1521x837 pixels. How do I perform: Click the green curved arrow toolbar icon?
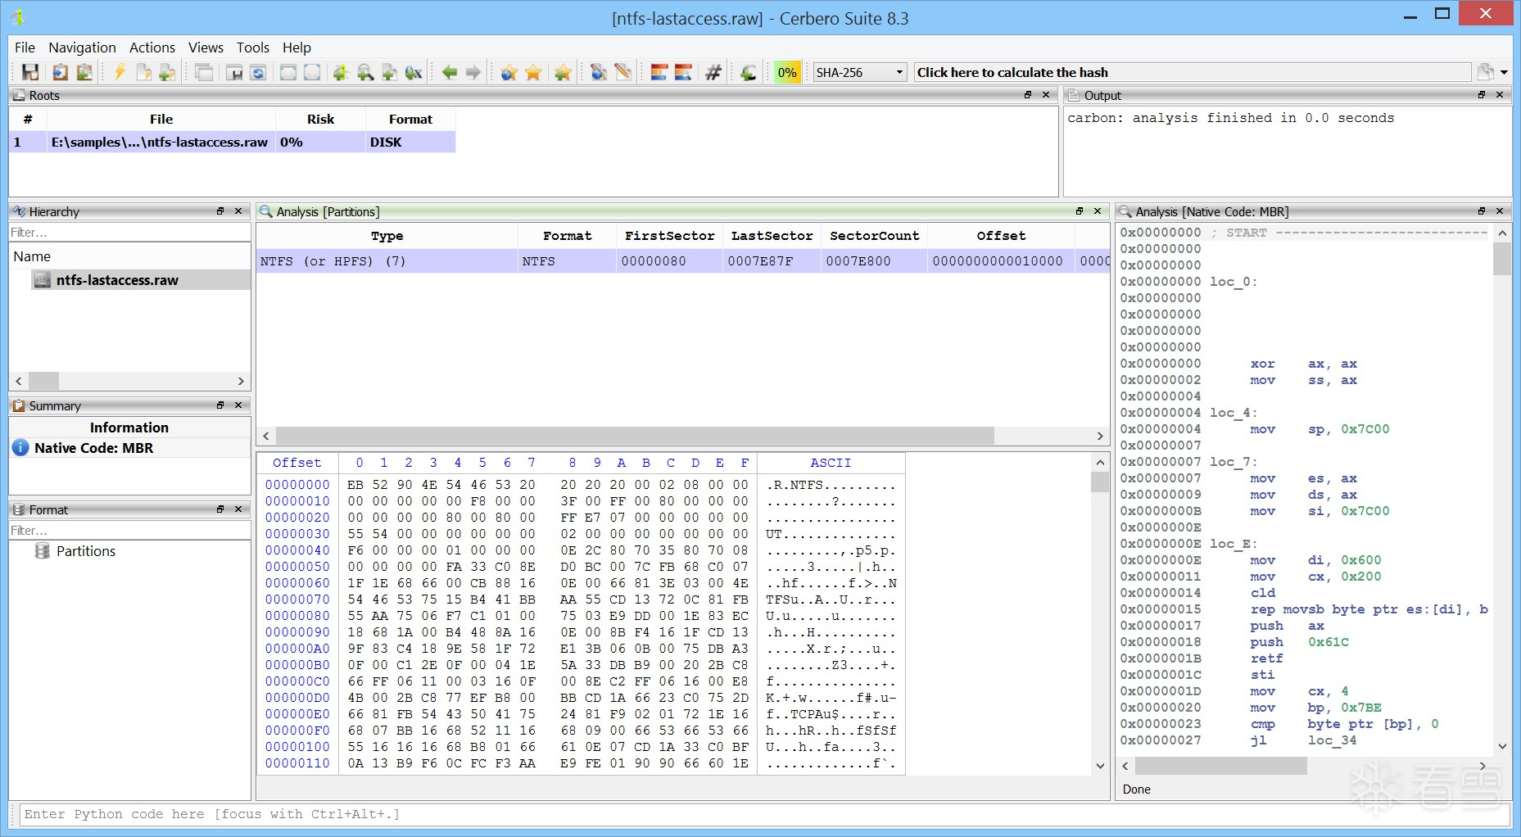(748, 72)
